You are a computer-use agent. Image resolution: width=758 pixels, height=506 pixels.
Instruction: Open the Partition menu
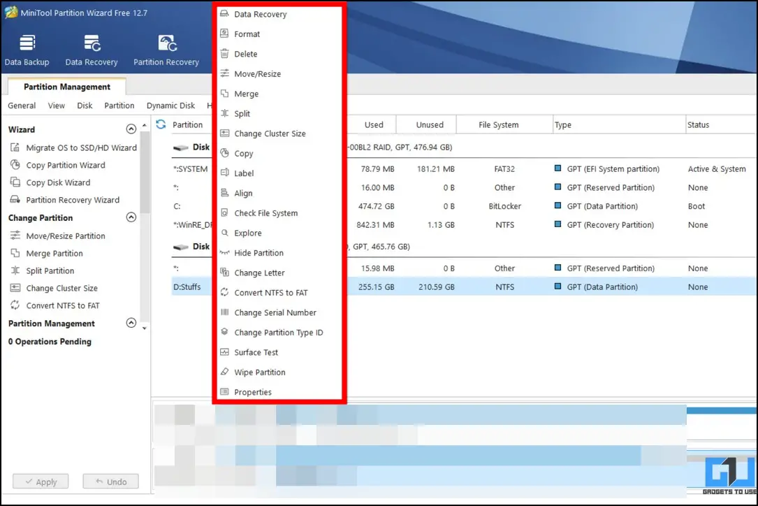119,106
